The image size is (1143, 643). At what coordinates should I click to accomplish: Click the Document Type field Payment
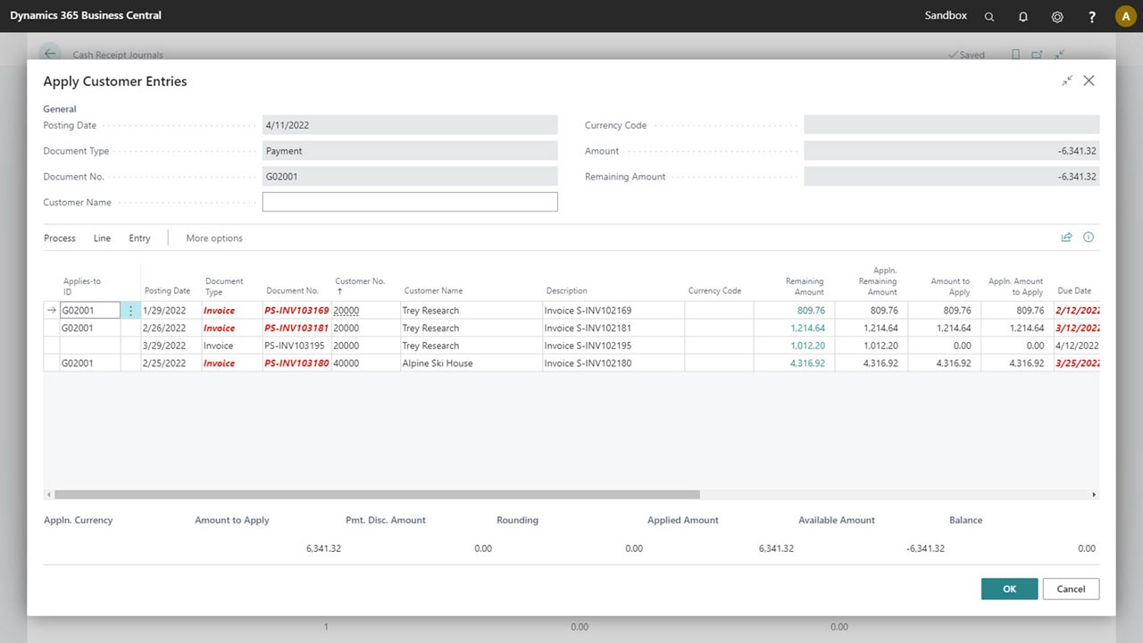[410, 151]
